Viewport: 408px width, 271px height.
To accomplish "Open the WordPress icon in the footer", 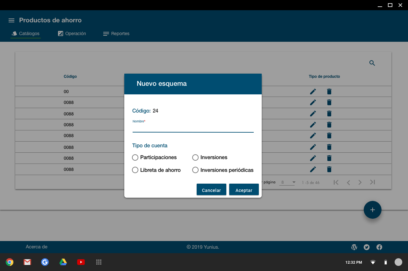I will pyautogui.click(x=354, y=247).
